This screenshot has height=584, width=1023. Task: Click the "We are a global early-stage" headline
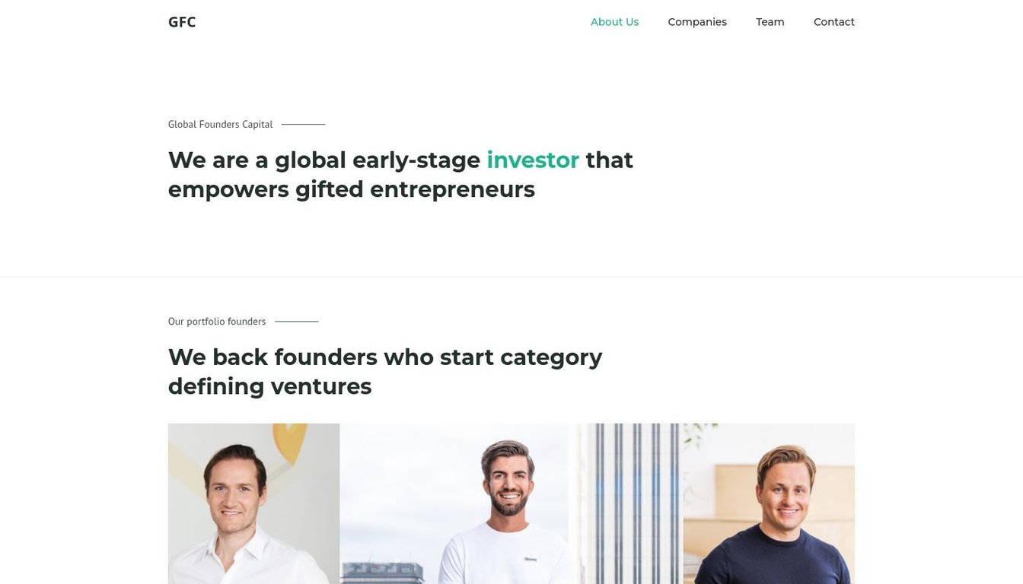[324, 160]
